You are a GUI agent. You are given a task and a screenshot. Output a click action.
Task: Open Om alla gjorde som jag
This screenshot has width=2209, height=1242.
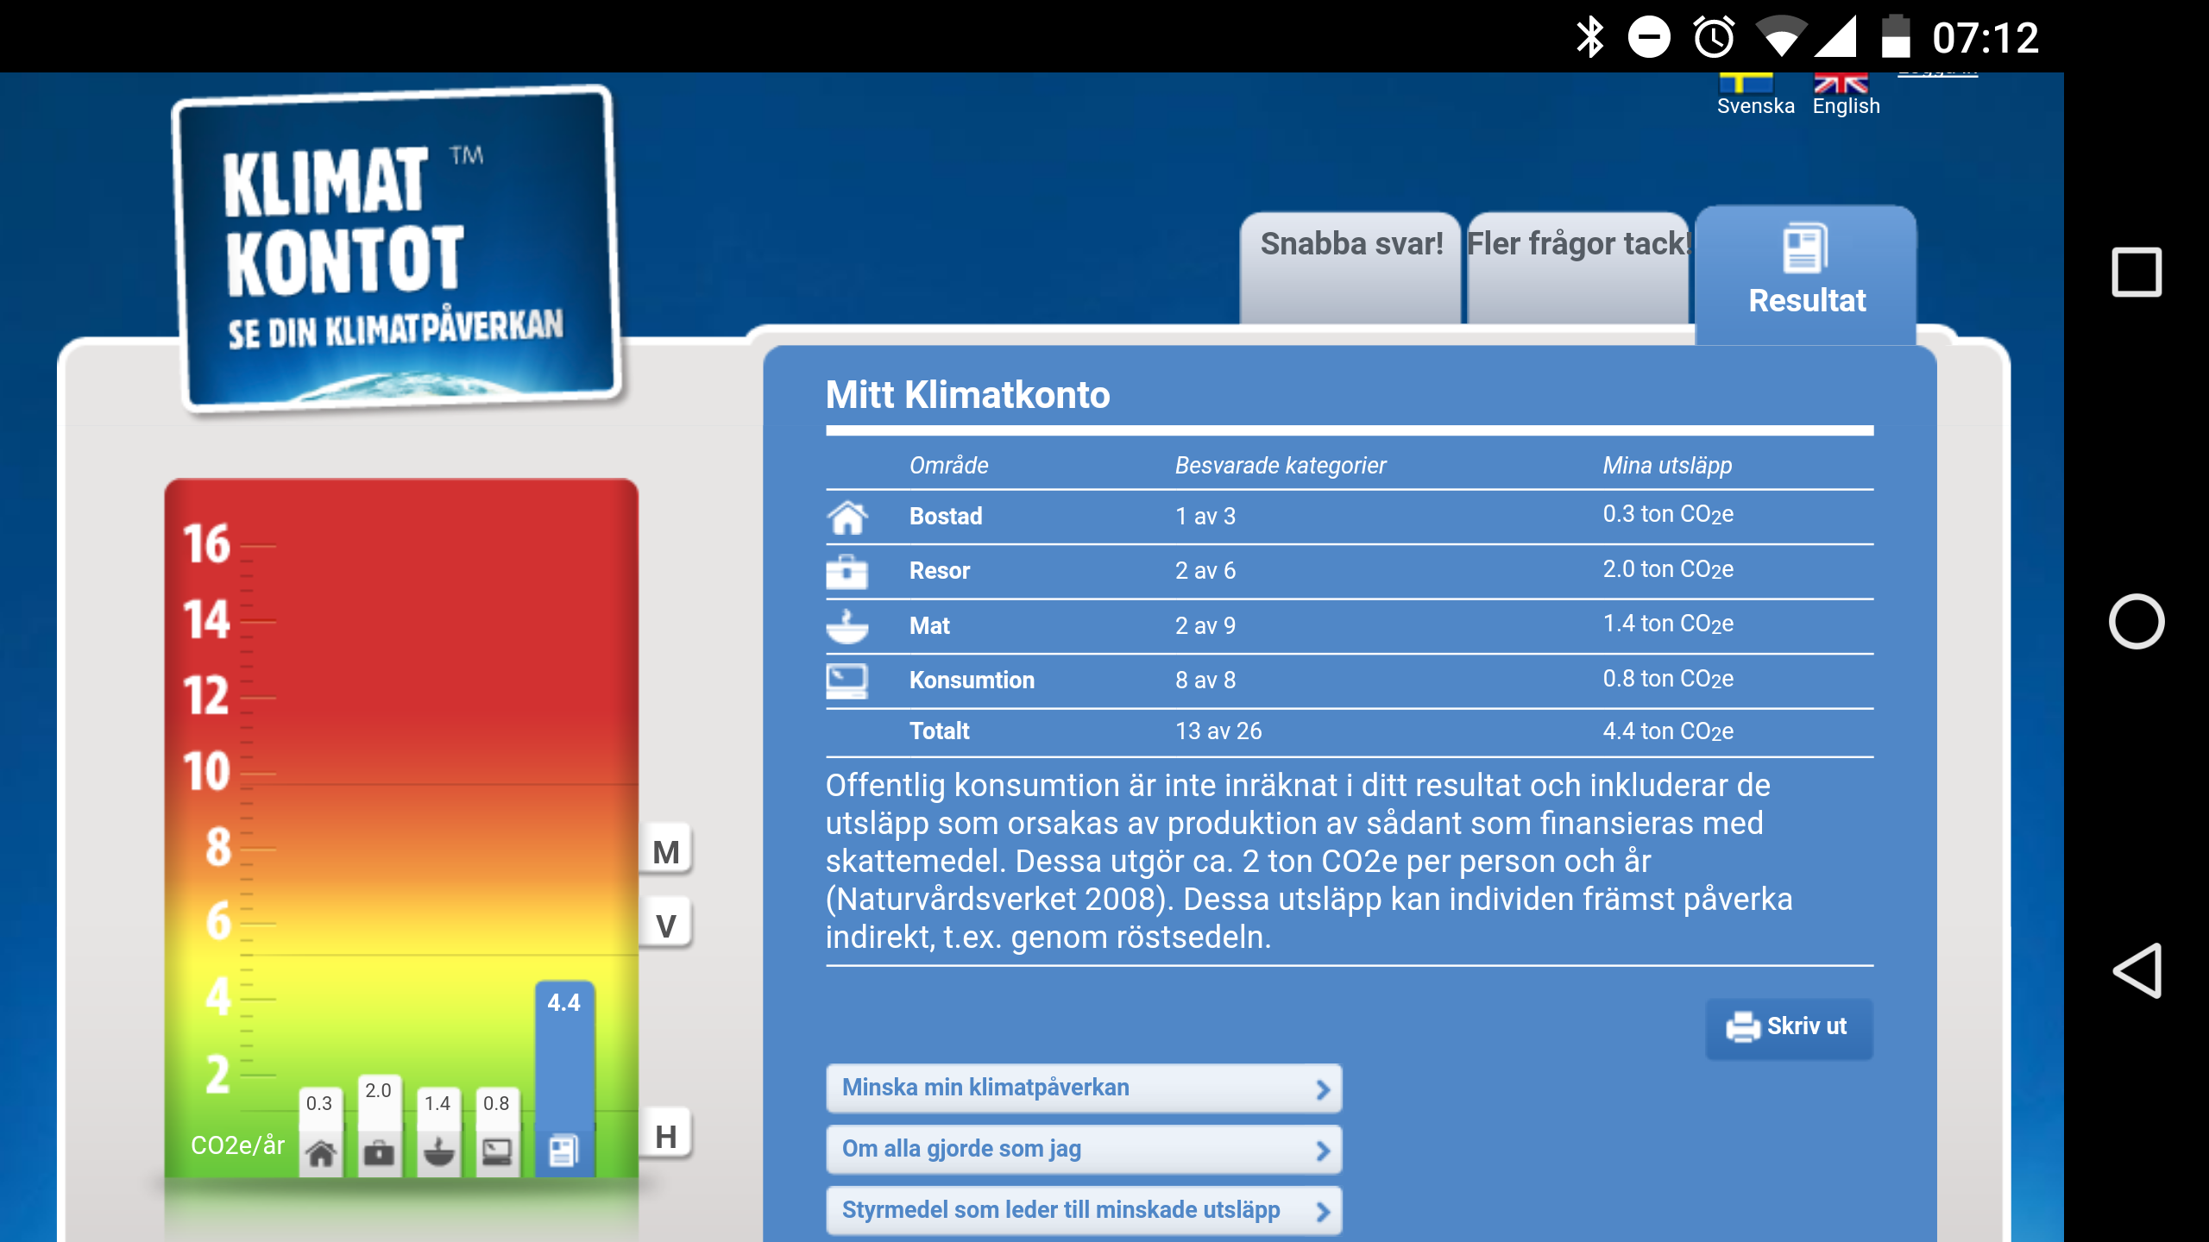1084,1150
